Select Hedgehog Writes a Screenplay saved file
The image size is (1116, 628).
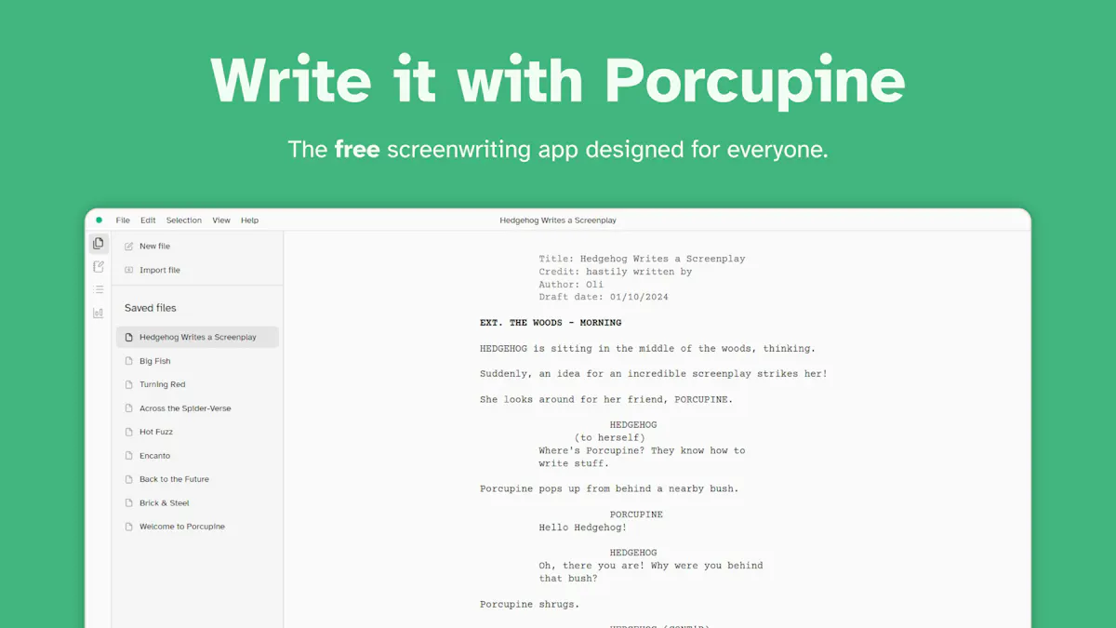(x=197, y=337)
